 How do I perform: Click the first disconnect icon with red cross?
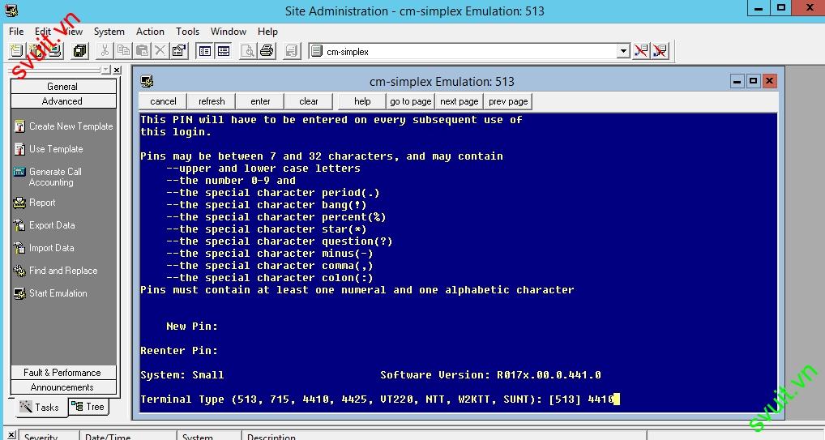pyautogui.click(x=641, y=51)
